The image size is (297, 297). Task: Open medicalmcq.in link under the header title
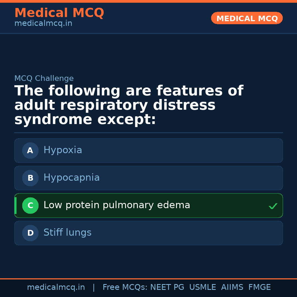coord(43,24)
